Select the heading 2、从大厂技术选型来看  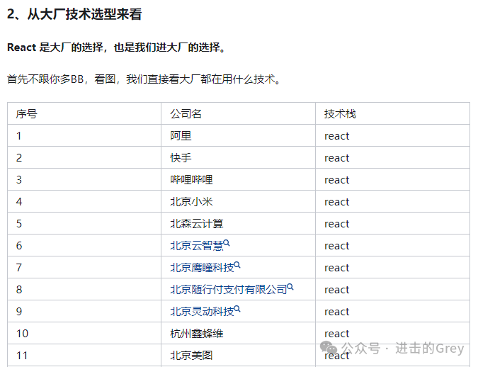(x=74, y=14)
